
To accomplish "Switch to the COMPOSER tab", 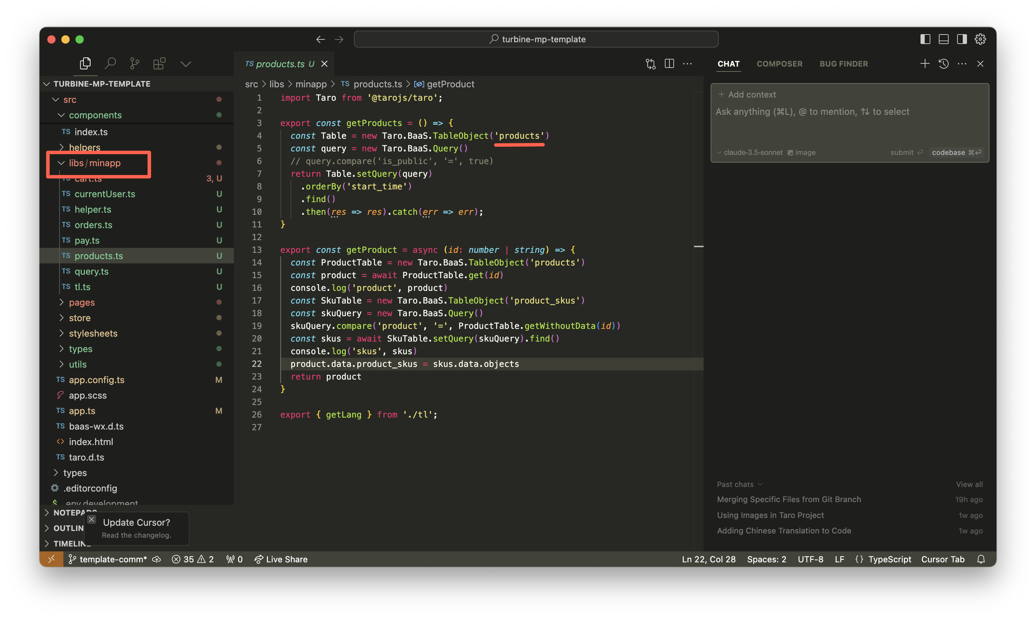I will tap(779, 64).
